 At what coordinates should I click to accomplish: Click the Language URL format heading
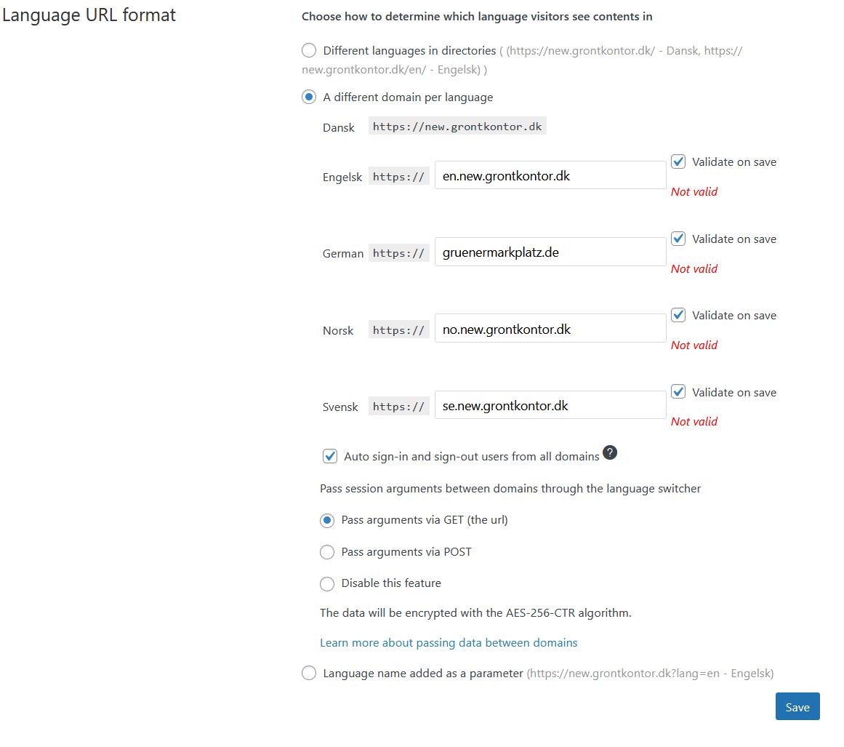click(x=89, y=15)
